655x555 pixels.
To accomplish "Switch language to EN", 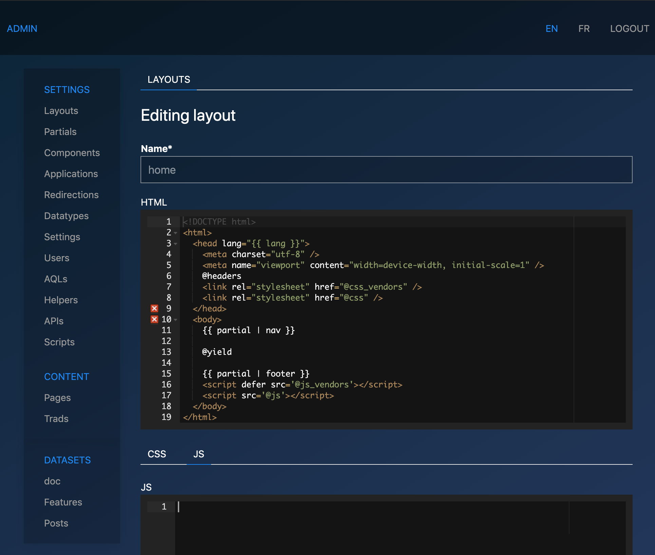I will coord(551,28).
